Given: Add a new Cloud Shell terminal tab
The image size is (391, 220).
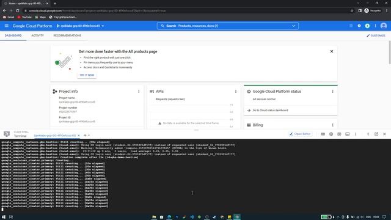Looking at the screenshot, I should [x=85, y=136].
